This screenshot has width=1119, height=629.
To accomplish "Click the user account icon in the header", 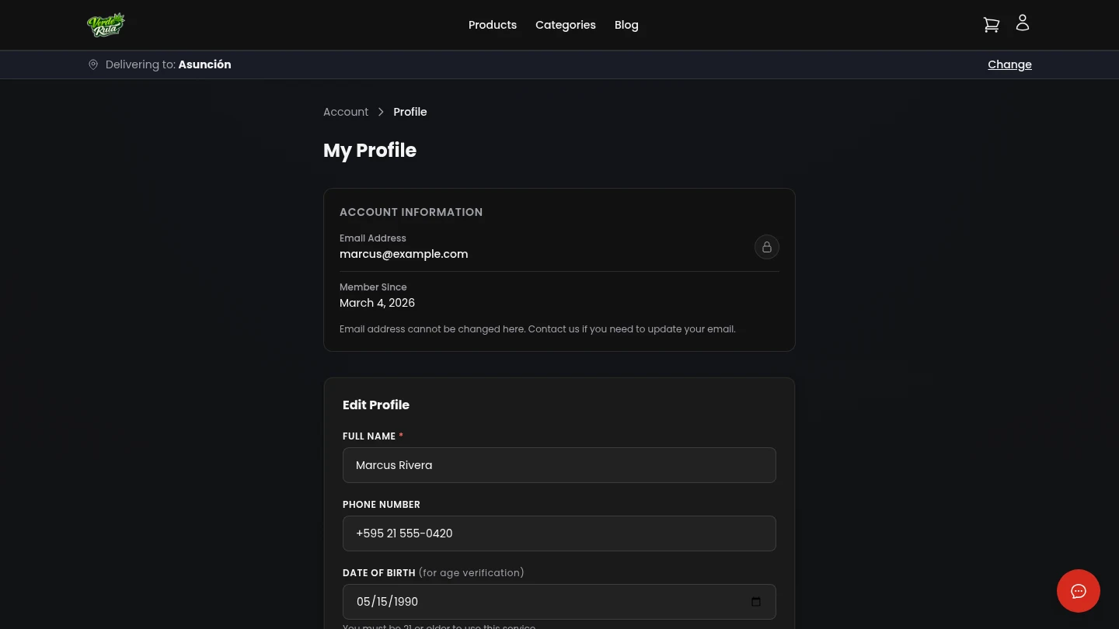I will (1023, 23).
